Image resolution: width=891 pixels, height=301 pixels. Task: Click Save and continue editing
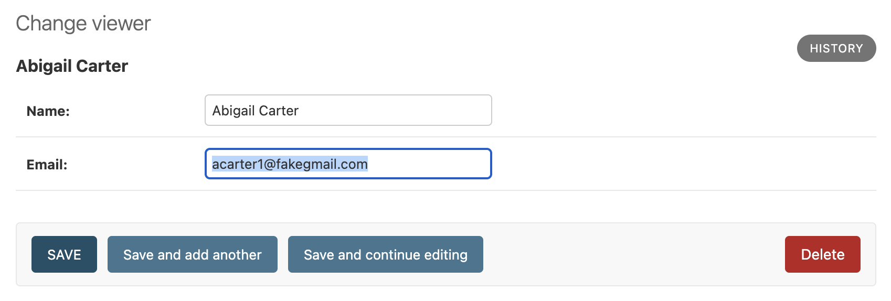click(385, 254)
